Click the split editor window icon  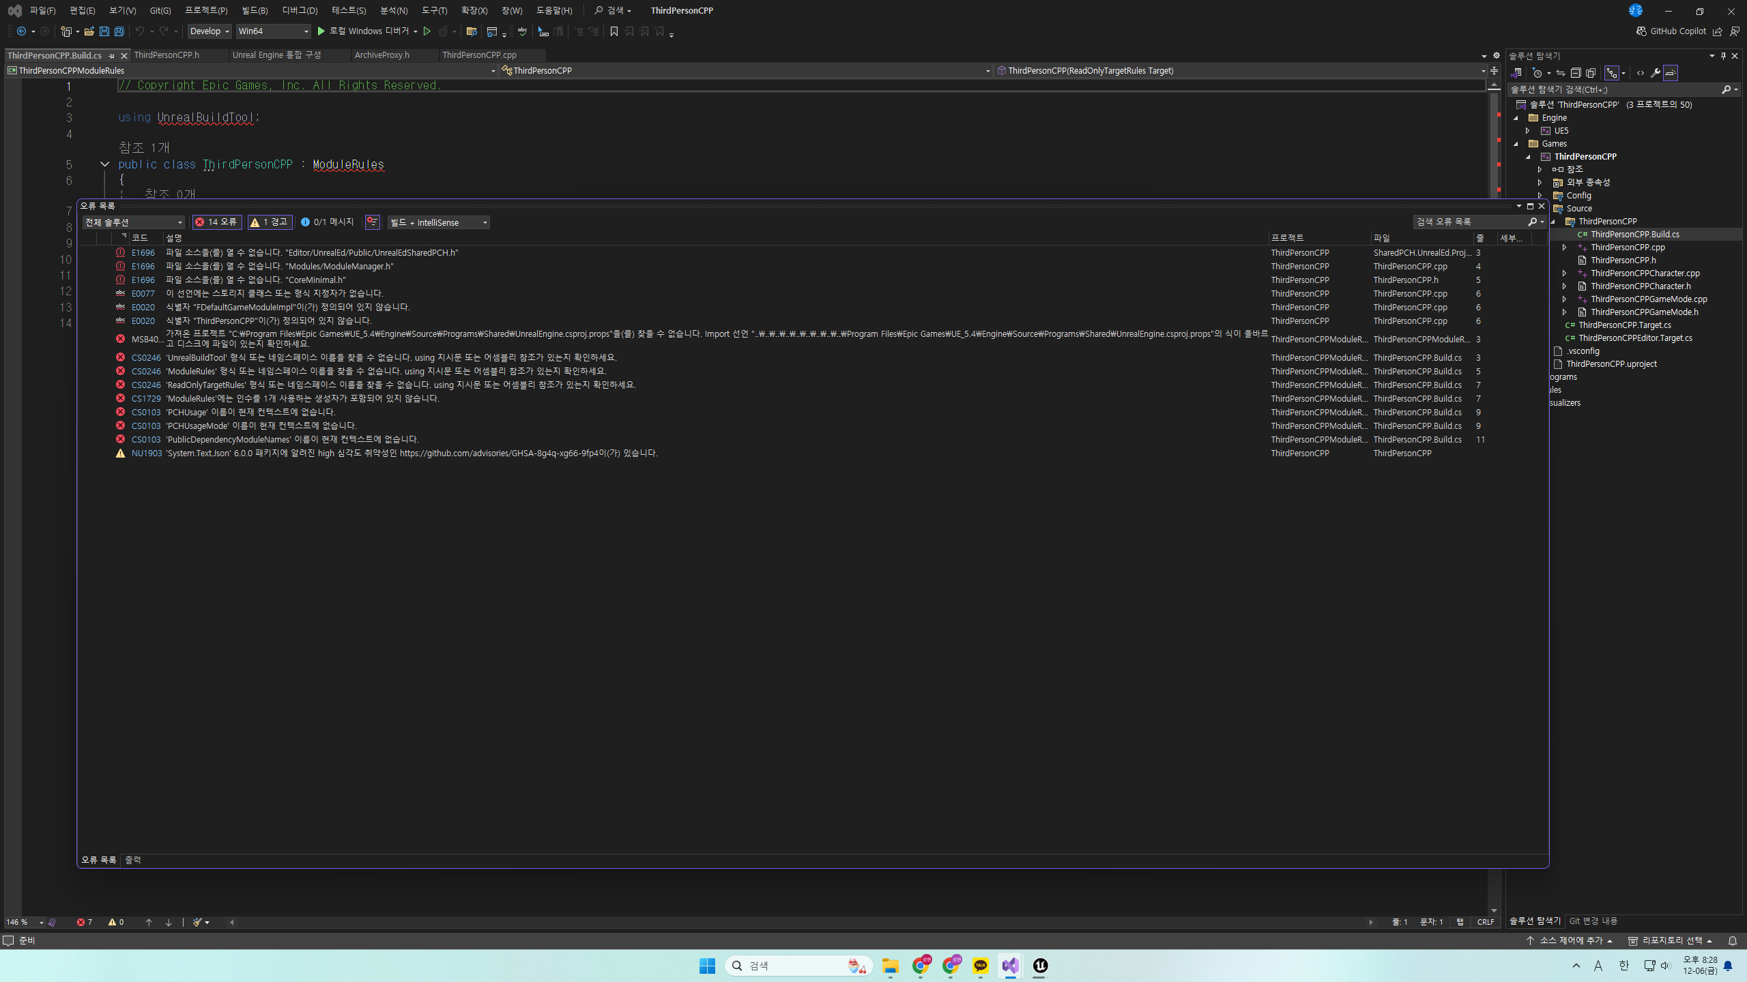pos(1494,71)
